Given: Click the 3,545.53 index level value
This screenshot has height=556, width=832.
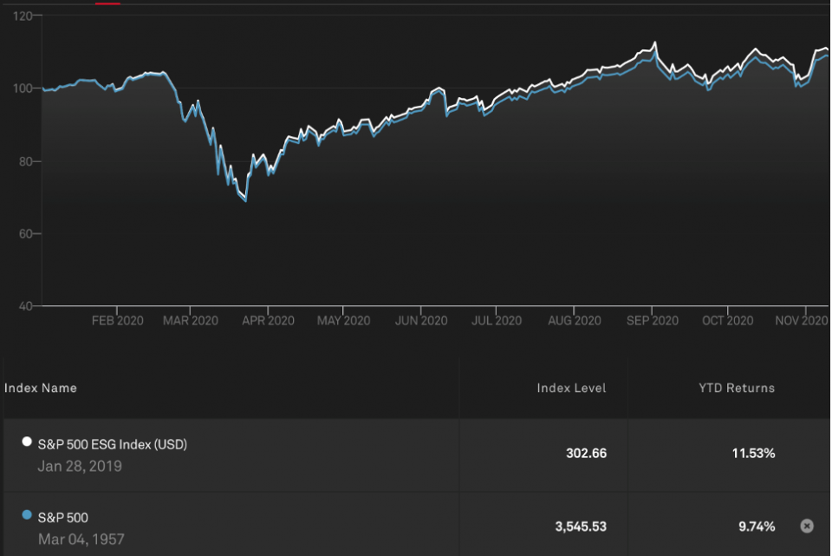Looking at the screenshot, I should tap(579, 527).
